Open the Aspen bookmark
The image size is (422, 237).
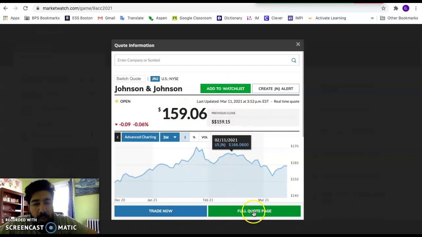pos(158,18)
